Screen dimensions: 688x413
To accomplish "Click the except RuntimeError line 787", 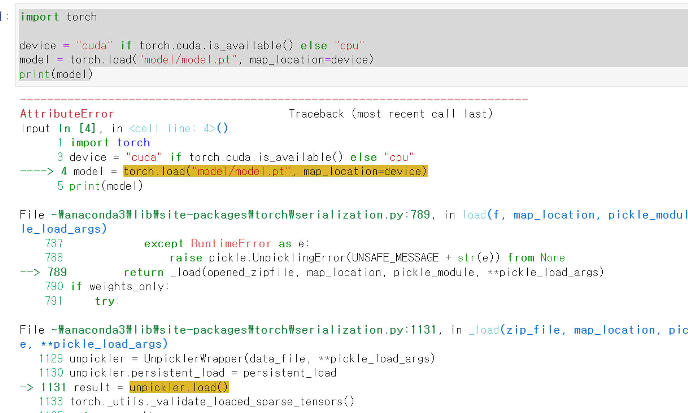I will (226, 244).
